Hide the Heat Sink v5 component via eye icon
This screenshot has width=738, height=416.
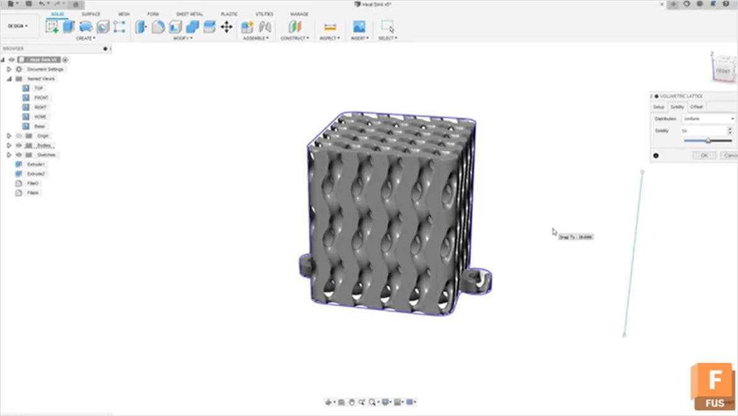11,59
